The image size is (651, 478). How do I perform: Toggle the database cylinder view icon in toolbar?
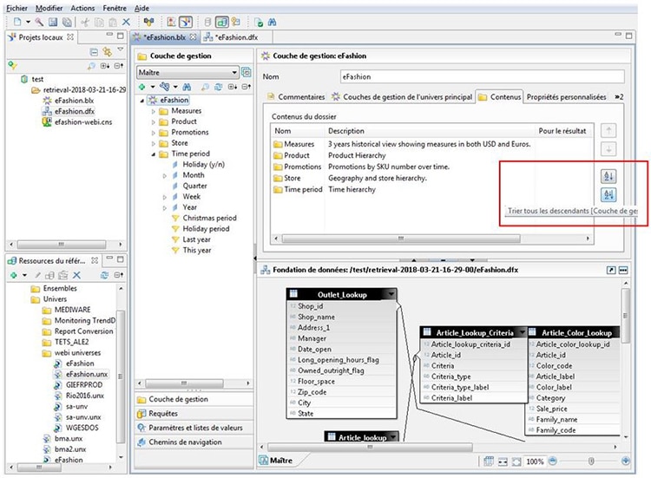coord(208,22)
